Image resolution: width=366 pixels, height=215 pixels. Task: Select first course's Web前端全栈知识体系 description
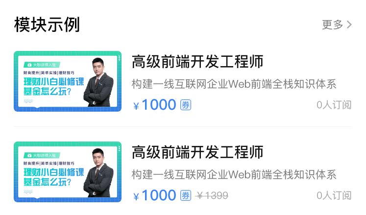coord(234,84)
